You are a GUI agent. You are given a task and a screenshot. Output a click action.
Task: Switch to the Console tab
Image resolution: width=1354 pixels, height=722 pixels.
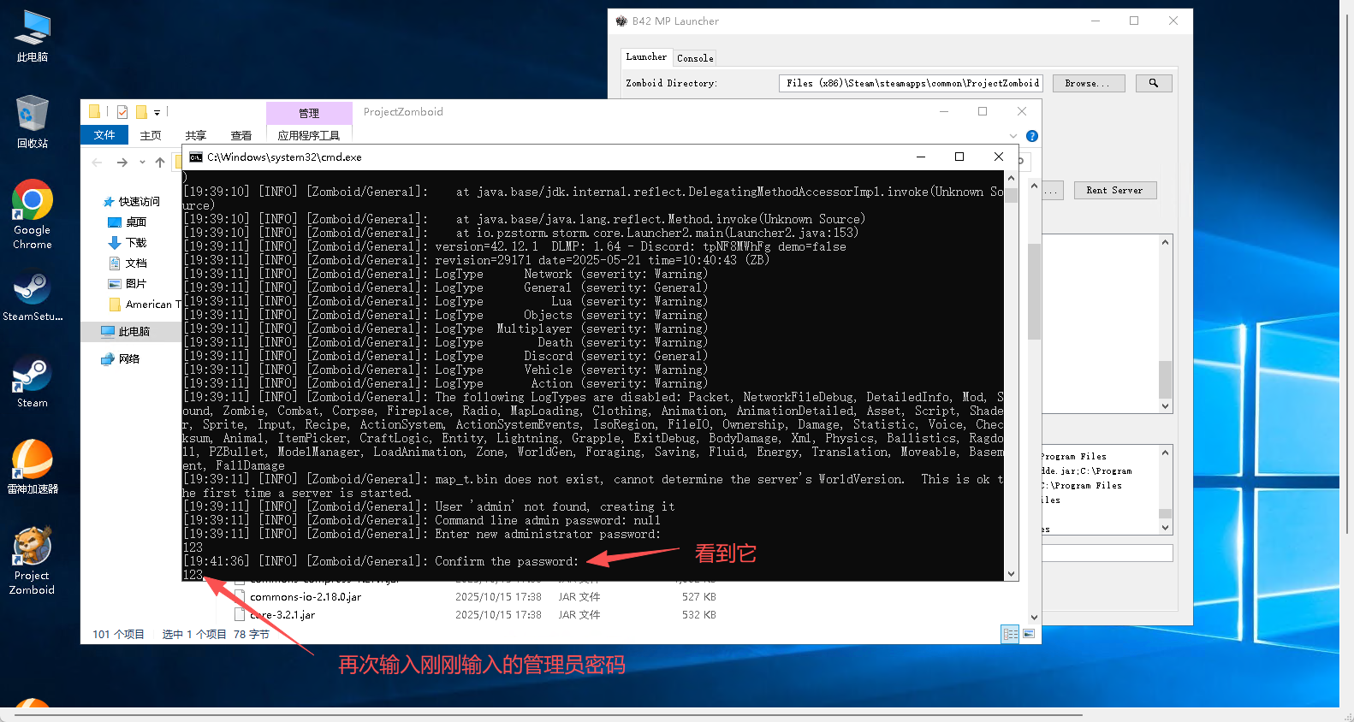(x=694, y=58)
